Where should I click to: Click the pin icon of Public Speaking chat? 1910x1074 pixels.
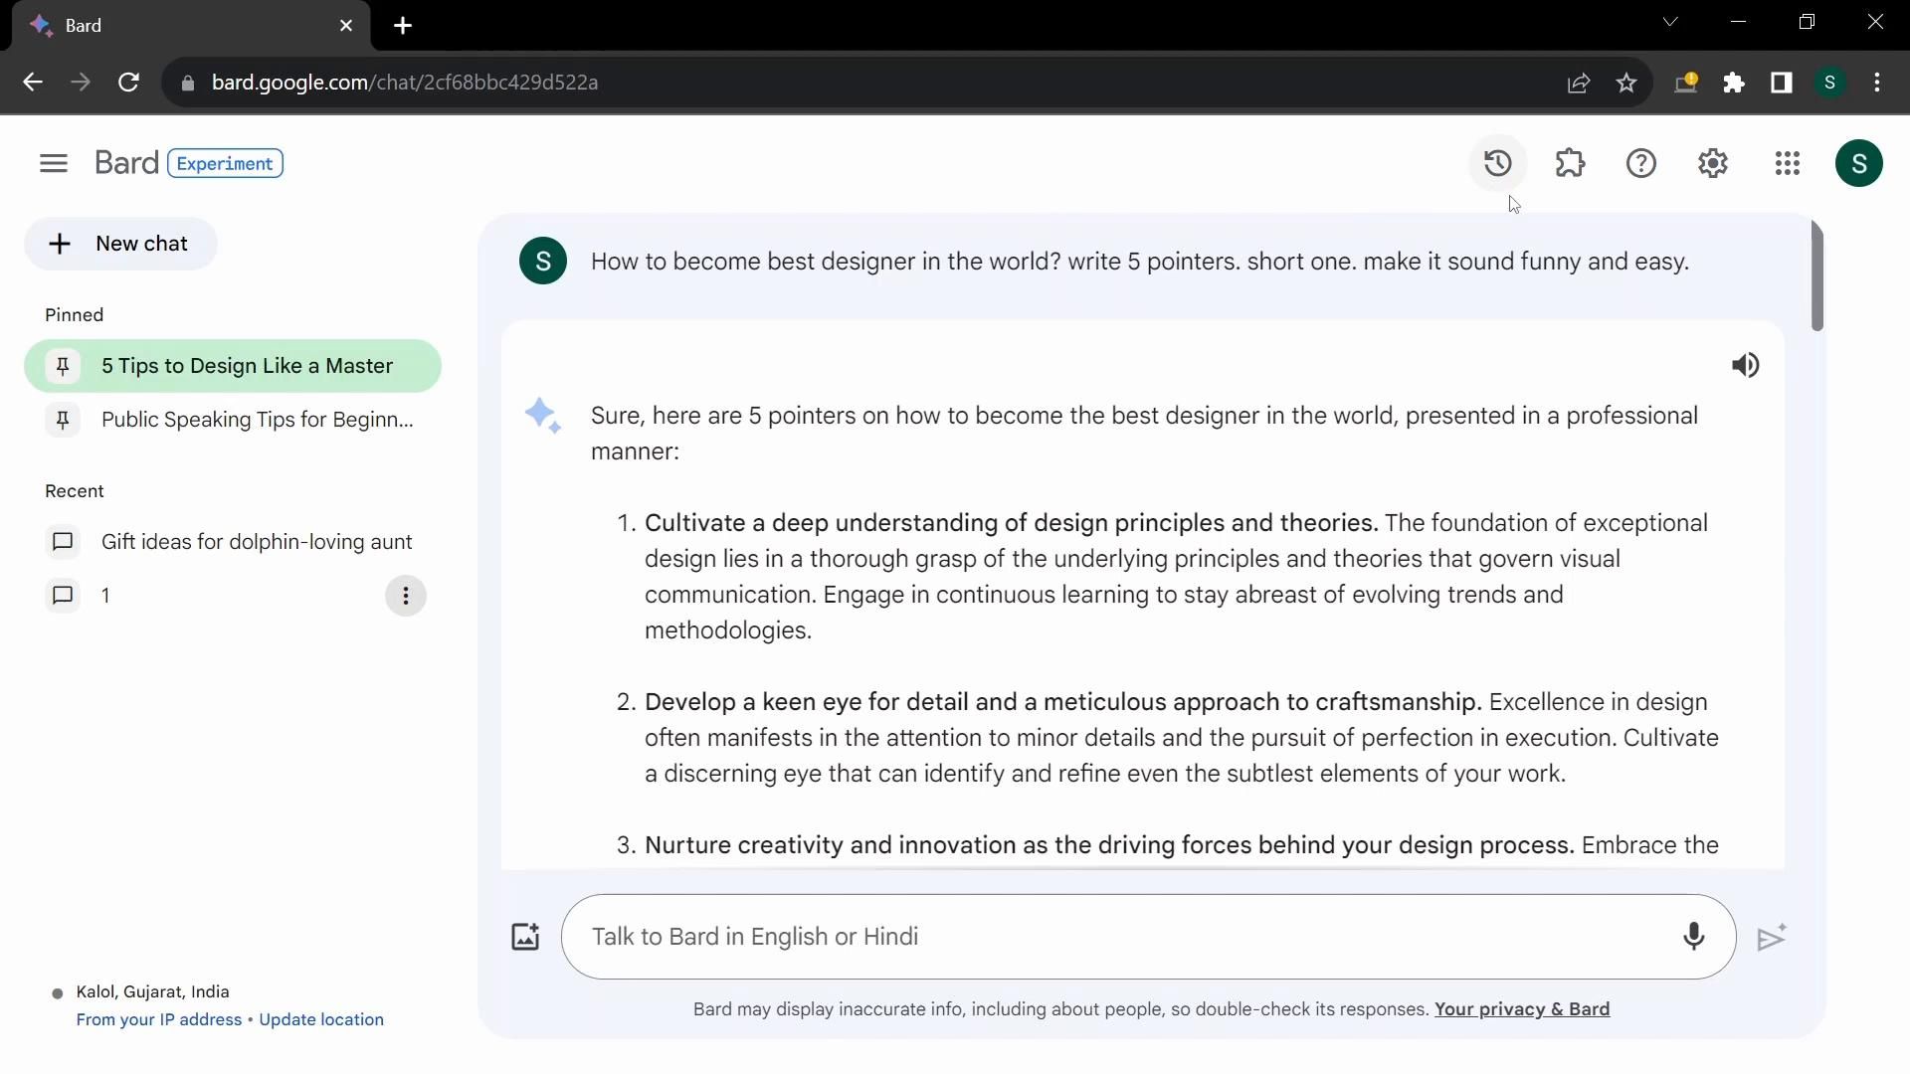coord(63,420)
